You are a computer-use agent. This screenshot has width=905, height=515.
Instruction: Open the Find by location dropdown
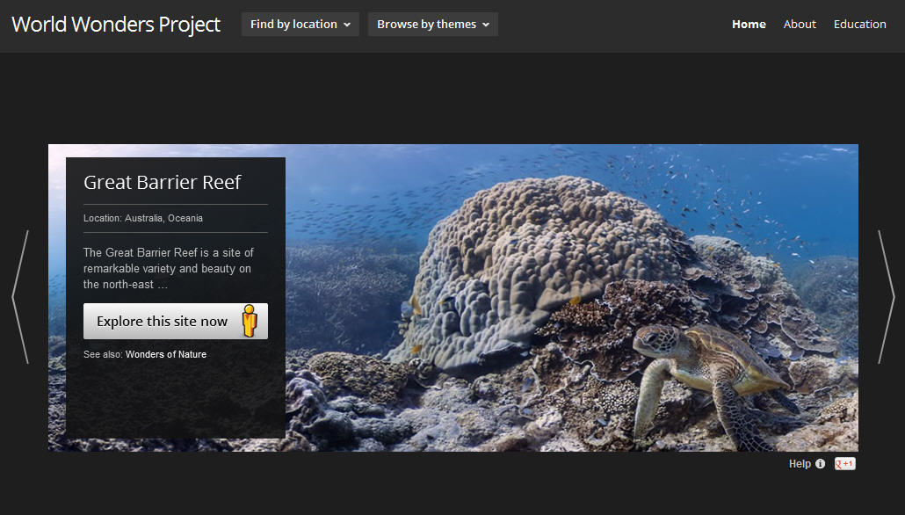[293, 25]
